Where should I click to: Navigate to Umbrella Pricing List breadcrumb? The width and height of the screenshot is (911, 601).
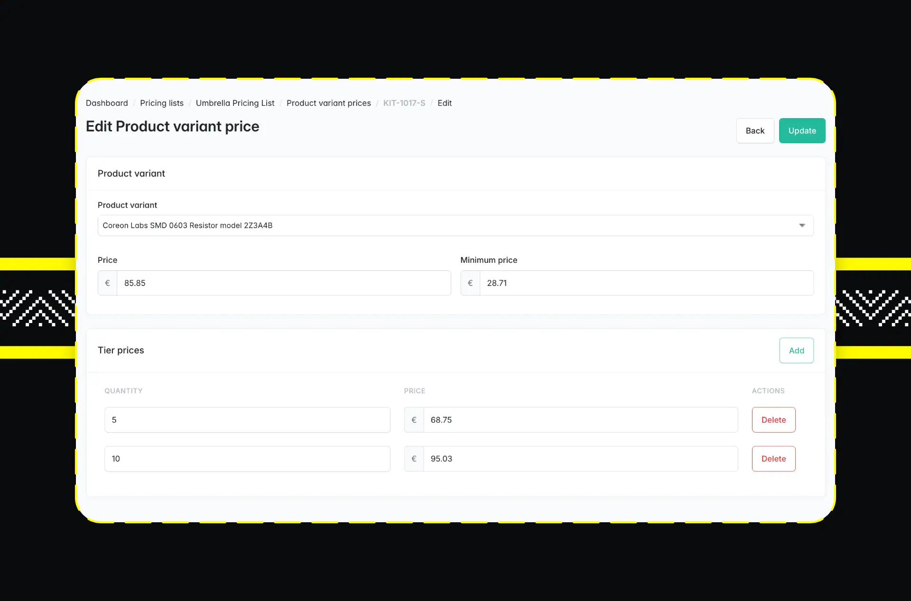click(235, 103)
